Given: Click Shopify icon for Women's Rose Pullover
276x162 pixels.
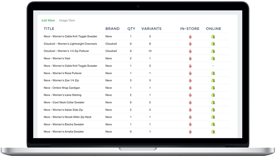Looking at the screenshot, I should [x=213, y=73].
